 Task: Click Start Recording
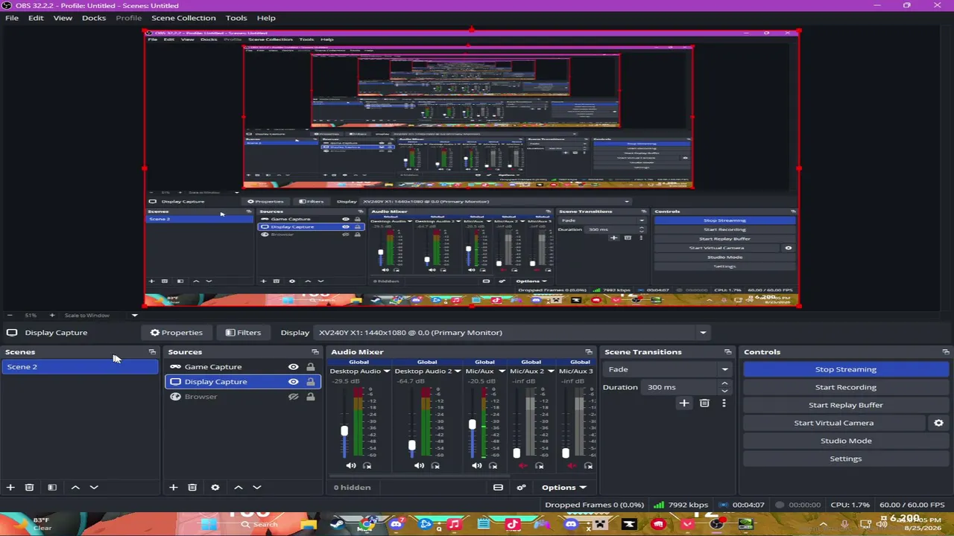pos(846,387)
